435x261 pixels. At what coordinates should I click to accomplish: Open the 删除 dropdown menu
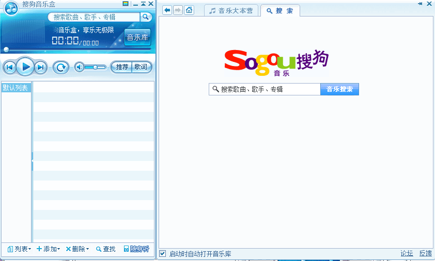(x=77, y=249)
